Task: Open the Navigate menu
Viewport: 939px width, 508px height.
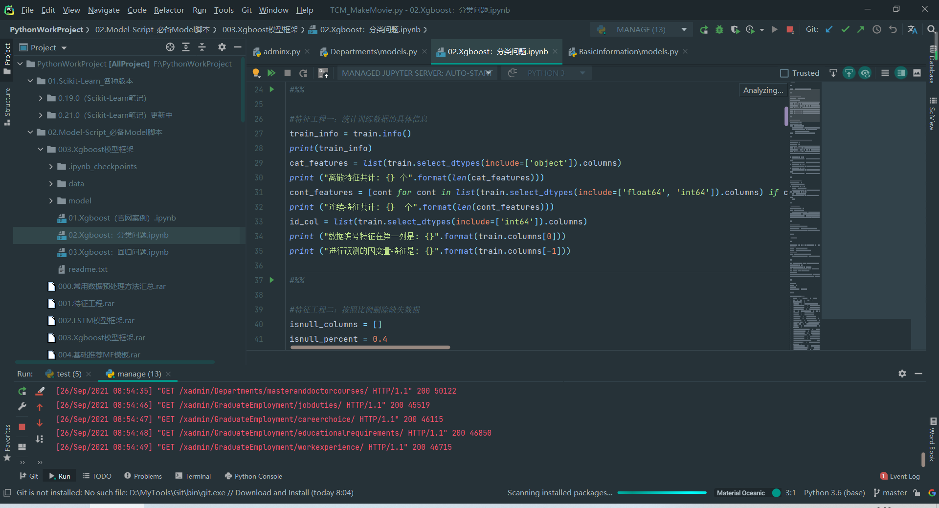Action: (104, 10)
